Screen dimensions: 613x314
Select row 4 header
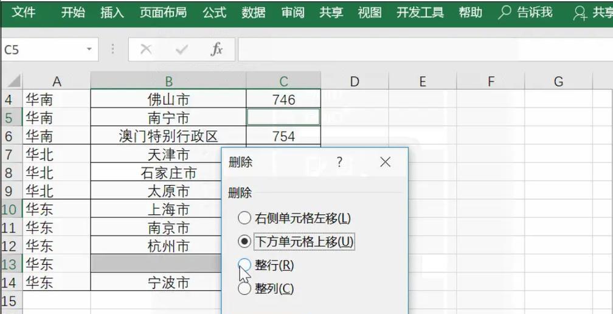(12, 100)
